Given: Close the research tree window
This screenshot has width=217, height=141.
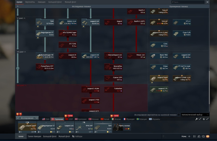Looking at the screenshot, I should point(207,2).
